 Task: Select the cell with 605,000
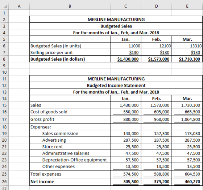pyautogui.click(x=156, y=112)
